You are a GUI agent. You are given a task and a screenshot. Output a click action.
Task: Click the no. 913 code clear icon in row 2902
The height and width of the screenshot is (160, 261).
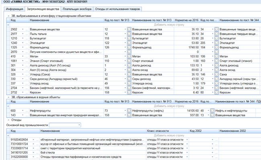[129, 29]
